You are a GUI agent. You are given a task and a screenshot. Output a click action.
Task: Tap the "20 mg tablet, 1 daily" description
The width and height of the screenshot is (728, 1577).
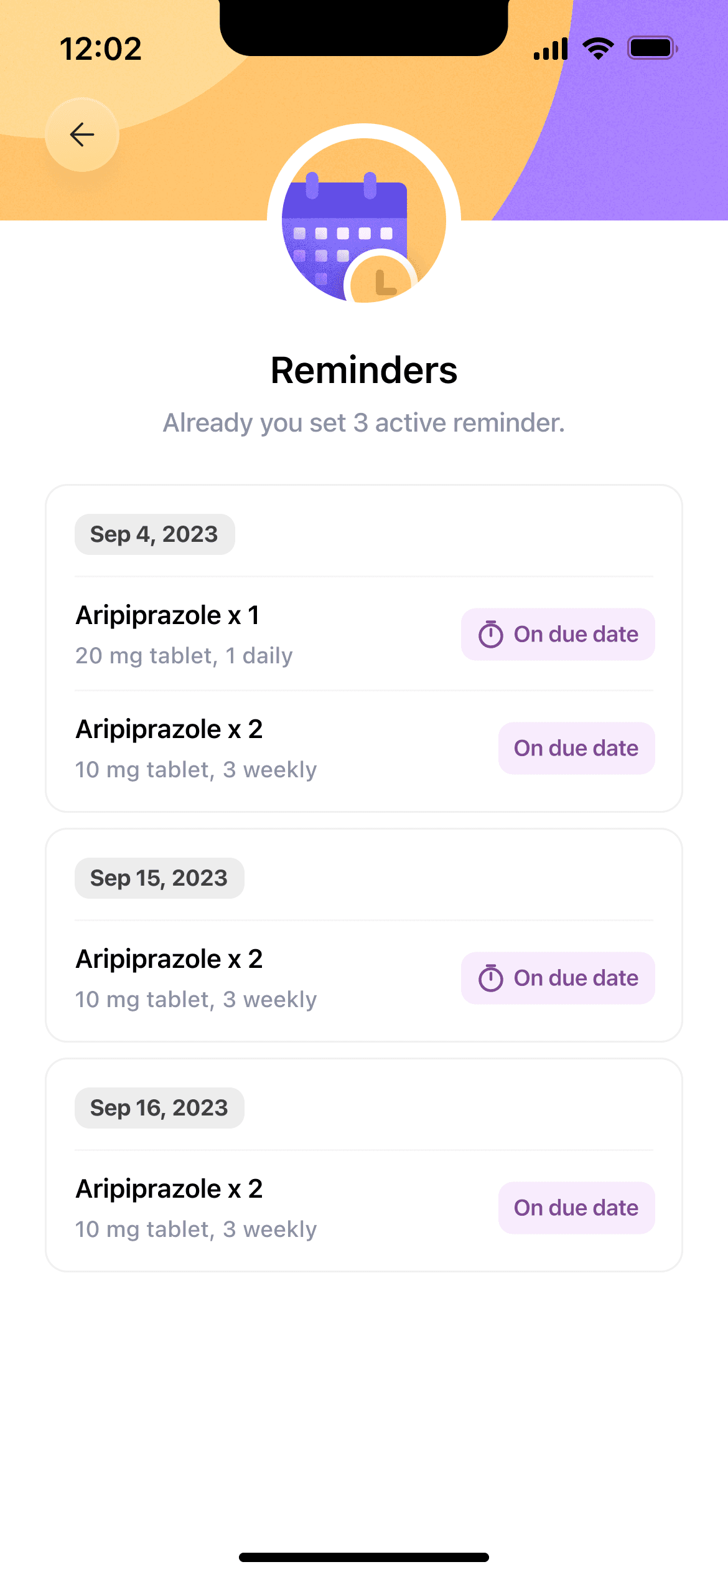tap(184, 656)
